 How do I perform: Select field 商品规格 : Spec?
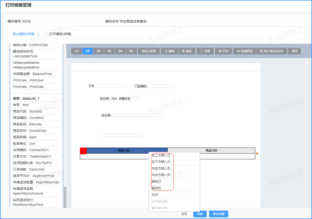pyautogui.click(x=36, y=137)
